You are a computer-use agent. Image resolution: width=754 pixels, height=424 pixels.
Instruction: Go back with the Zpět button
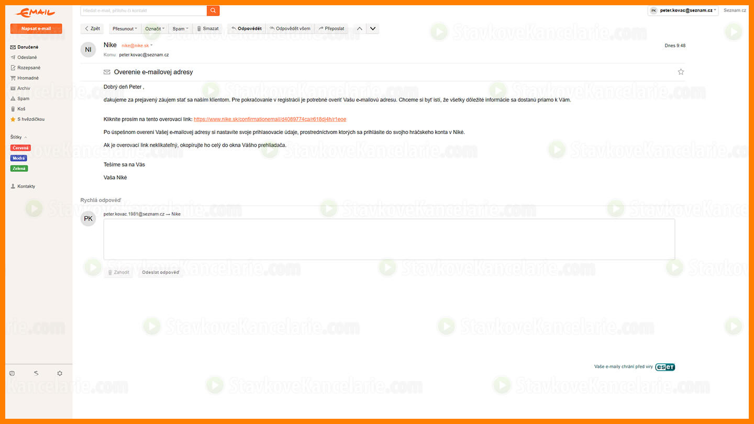(92, 29)
